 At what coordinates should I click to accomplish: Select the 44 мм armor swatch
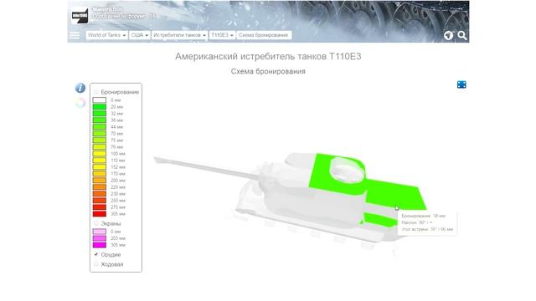tap(99, 126)
